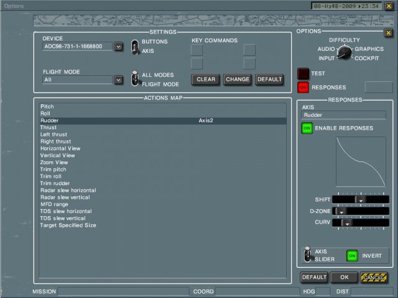Select the Trim roll action row

(163, 176)
